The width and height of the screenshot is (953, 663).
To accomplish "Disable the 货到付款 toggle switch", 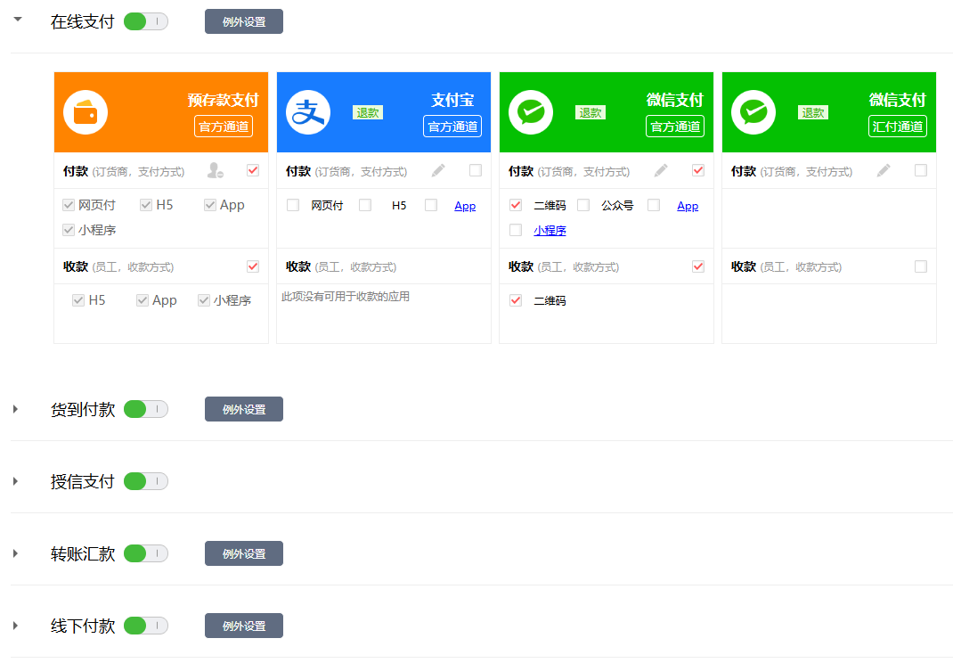I will [x=145, y=408].
